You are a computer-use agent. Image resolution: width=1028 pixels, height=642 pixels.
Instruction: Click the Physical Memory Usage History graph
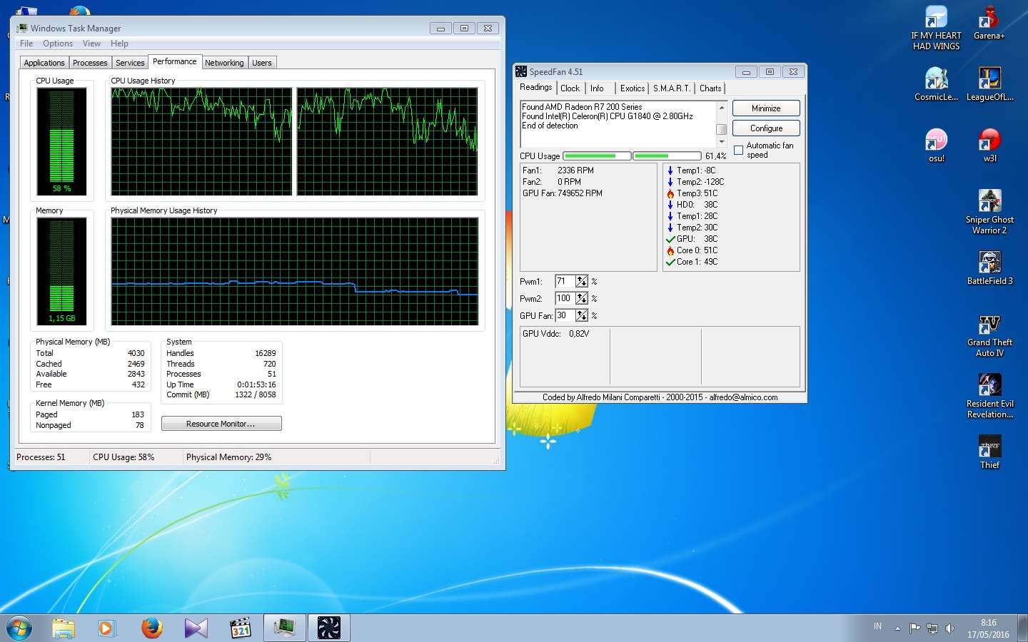pos(294,271)
